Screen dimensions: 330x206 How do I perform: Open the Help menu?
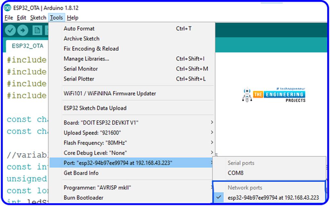pyautogui.click(x=73, y=18)
